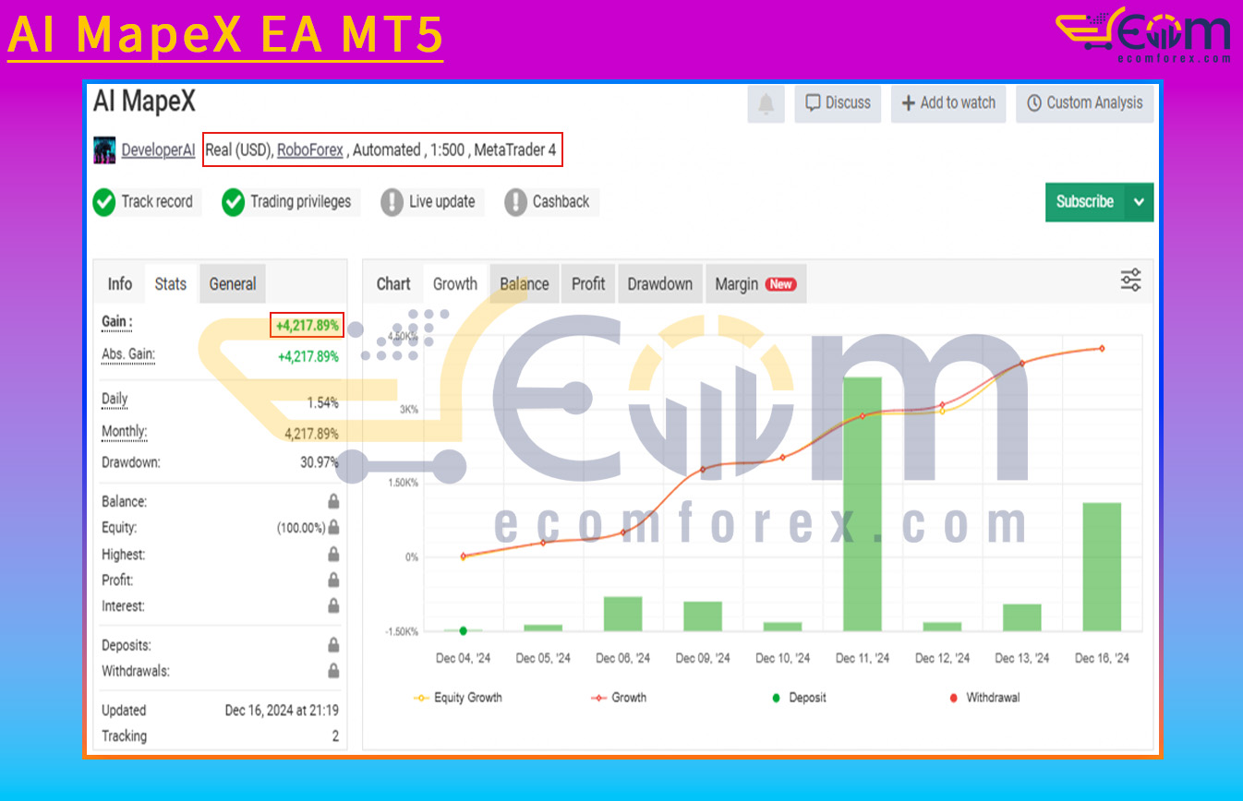
Task: Open the Discuss button
Action: click(x=838, y=103)
